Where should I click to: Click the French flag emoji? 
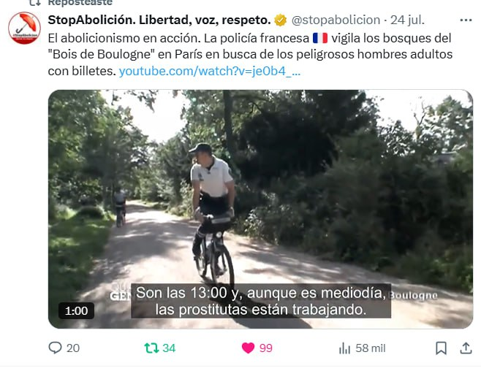click(320, 38)
